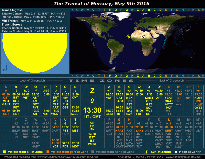Click the Mid-Transit heading text
This screenshot has width=205, height=159.
10,21
